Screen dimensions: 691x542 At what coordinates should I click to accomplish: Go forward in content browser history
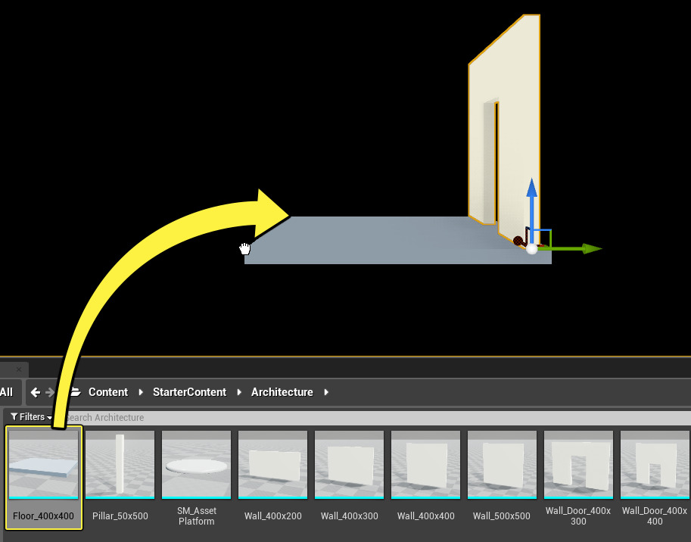pyautogui.click(x=50, y=392)
